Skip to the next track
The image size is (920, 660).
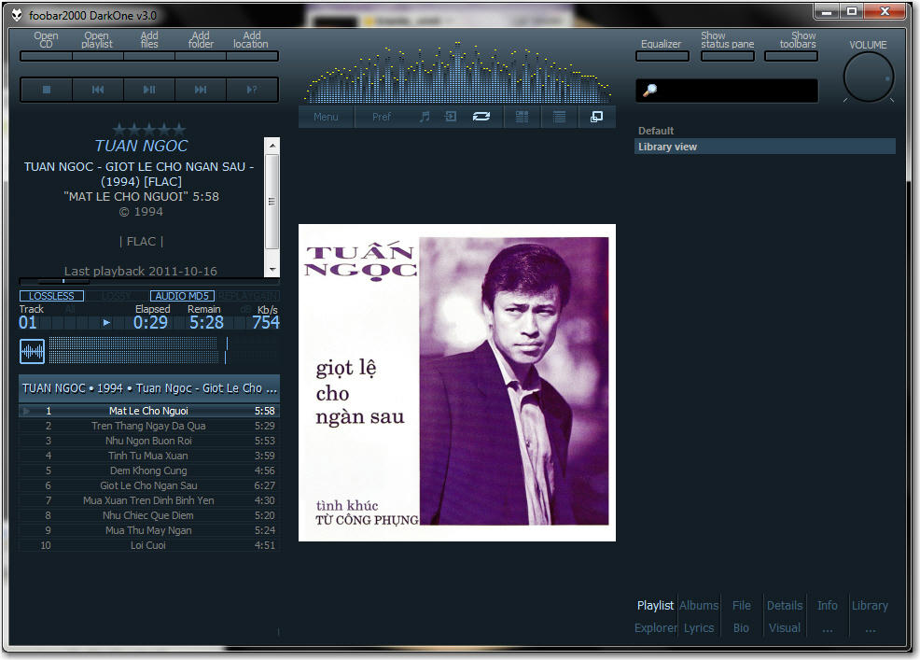pos(201,90)
